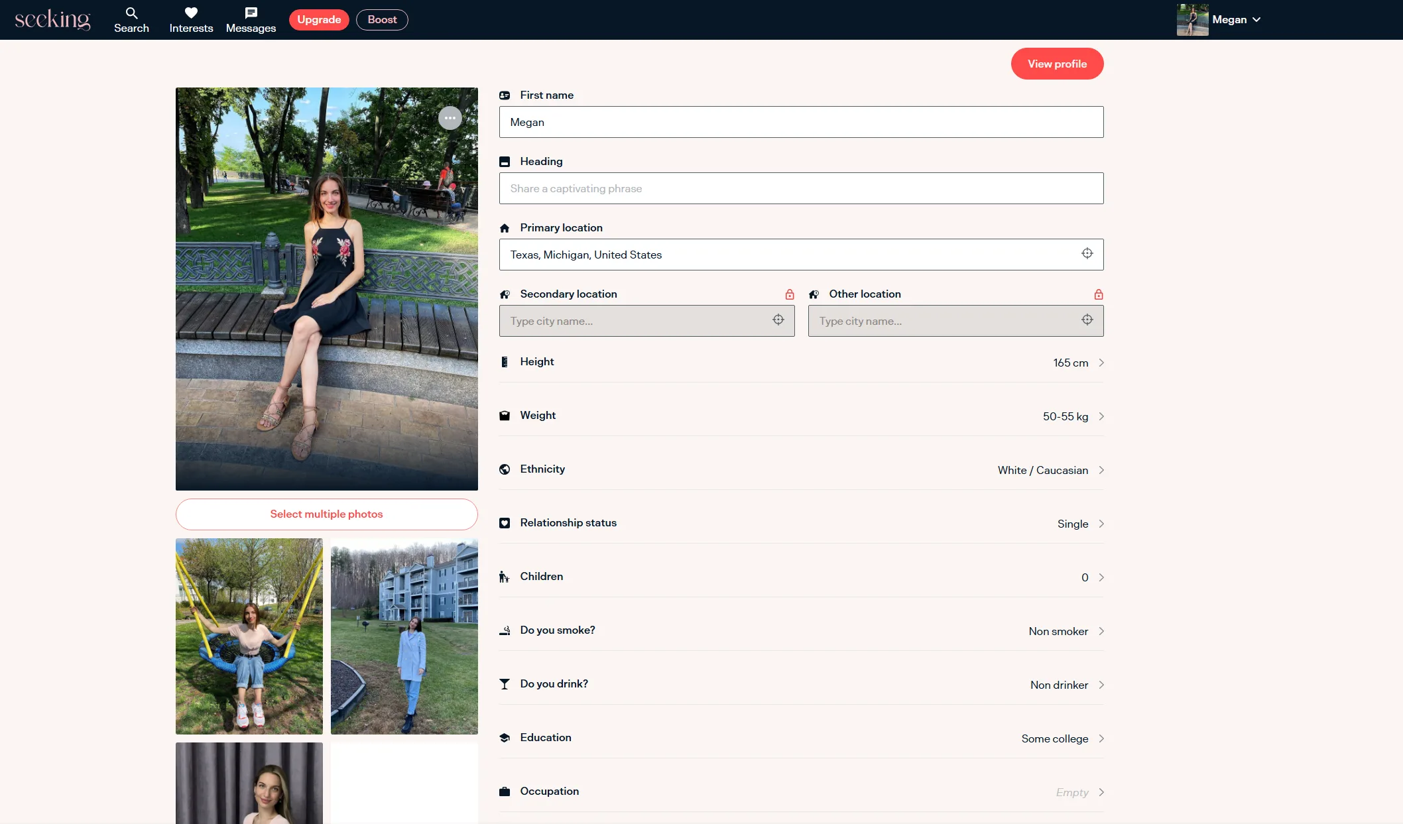The image size is (1403, 824).
Task: Expand the Height row chevron
Action: click(x=1101, y=363)
